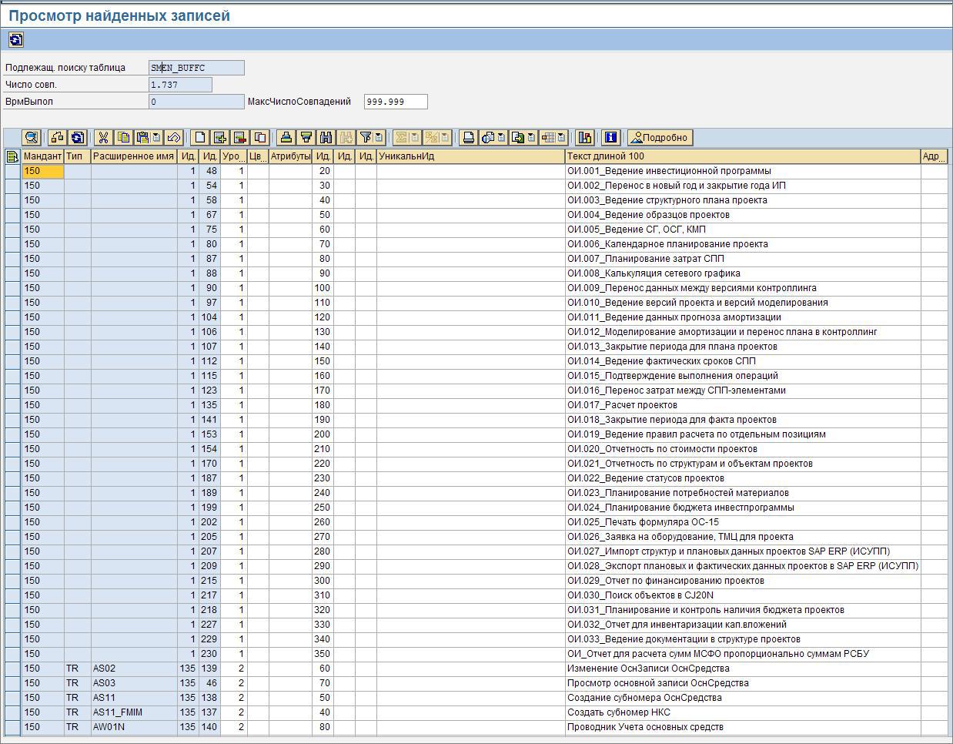Open the Export dropdown arrow
This screenshot has width=953, height=744.
click(531, 138)
